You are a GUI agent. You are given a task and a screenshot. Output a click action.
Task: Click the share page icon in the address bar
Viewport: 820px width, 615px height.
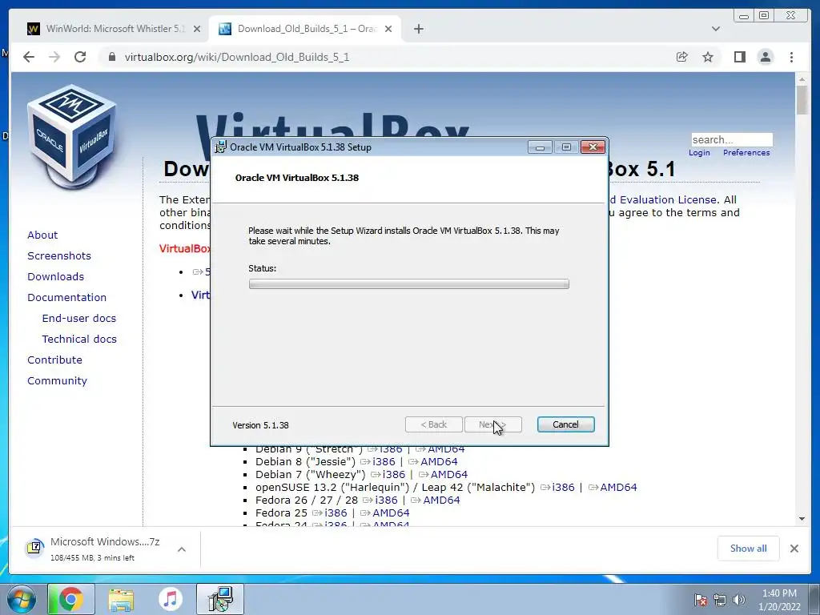(x=682, y=57)
